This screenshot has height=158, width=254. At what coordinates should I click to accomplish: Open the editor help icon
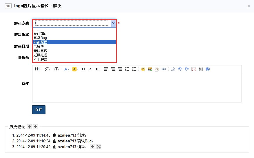tap(208, 69)
